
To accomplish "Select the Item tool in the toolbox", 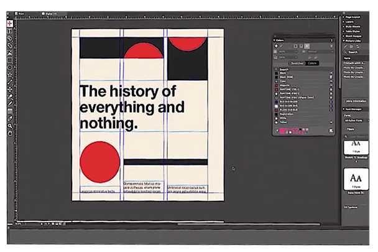I will (10, 24).
